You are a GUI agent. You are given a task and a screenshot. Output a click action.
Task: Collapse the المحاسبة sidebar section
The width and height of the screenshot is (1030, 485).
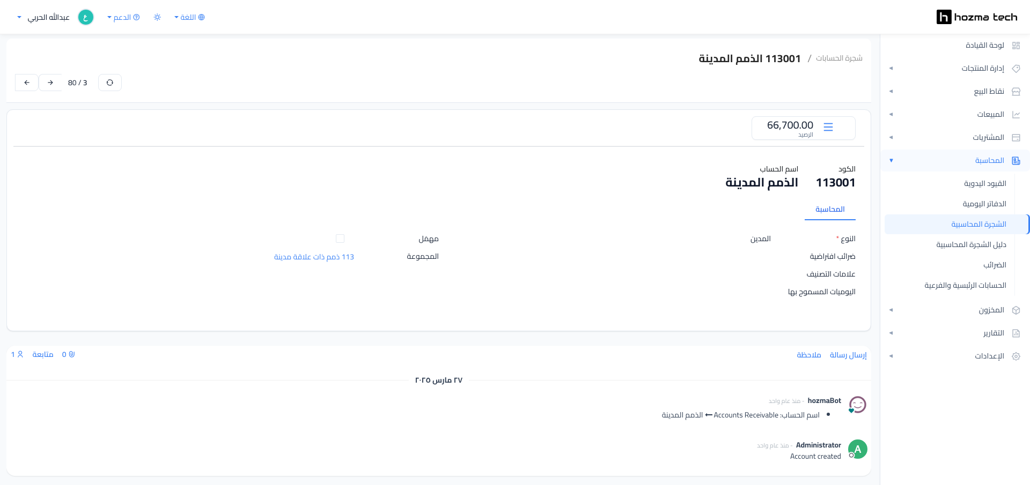tap(955, 161)
